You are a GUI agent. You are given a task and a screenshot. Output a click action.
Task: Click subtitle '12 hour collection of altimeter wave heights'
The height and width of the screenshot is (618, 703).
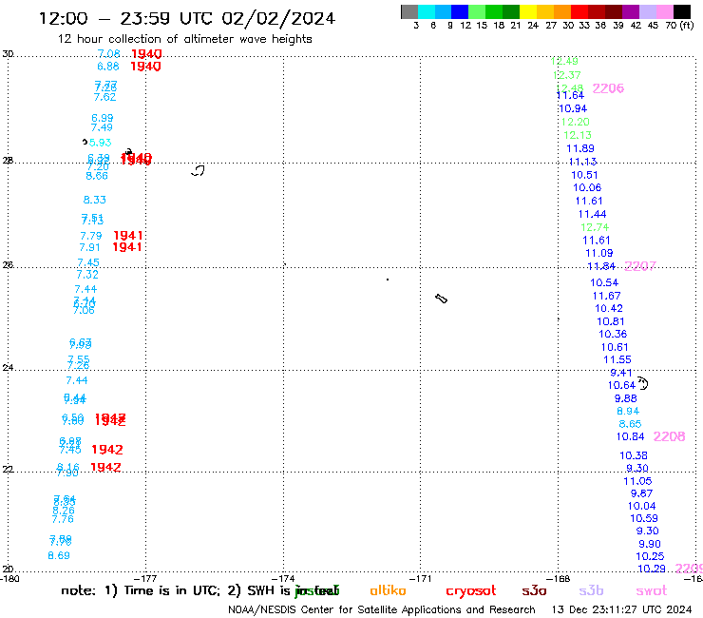point(184,39)
